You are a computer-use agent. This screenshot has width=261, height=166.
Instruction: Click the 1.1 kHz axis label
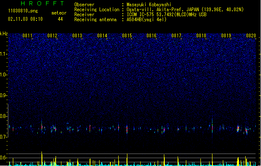pos(4,54)
